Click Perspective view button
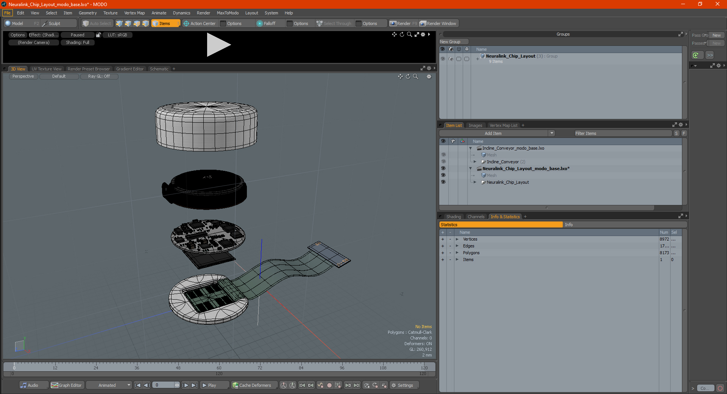 [x=23, y=77]
